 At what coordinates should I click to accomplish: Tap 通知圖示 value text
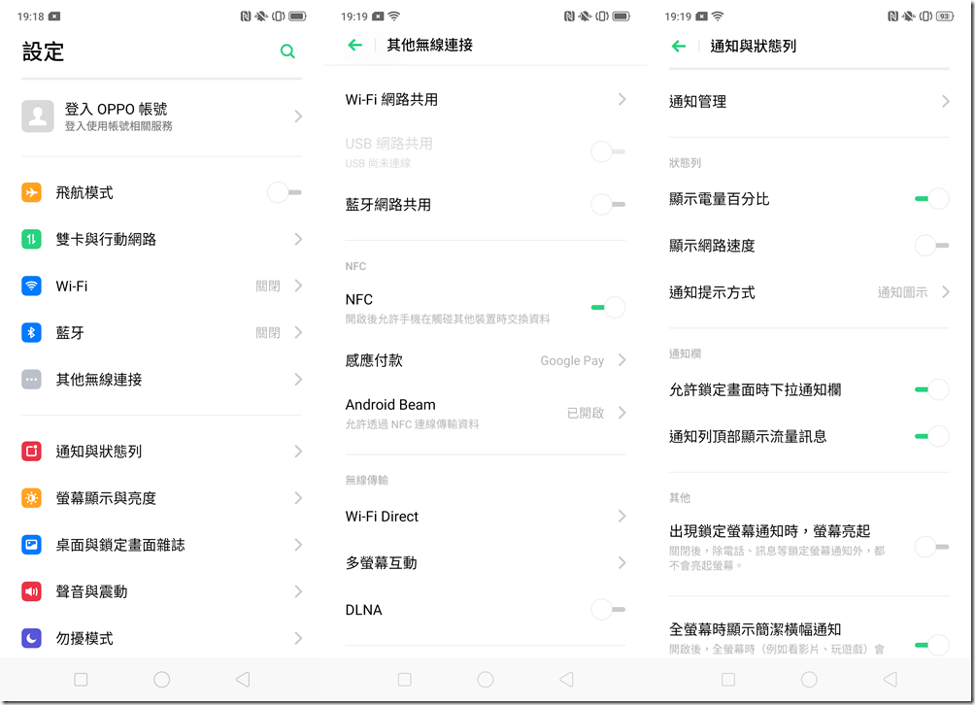pyautogui.click(x=902, y=292)
